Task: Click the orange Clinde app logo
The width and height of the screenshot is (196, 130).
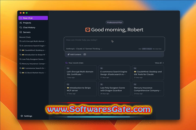Action: (88, 30)
